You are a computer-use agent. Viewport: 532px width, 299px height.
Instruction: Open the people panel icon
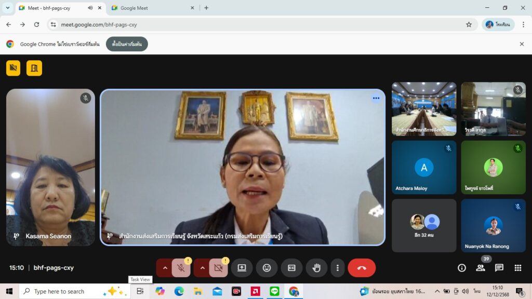click(x=481, y=268)
